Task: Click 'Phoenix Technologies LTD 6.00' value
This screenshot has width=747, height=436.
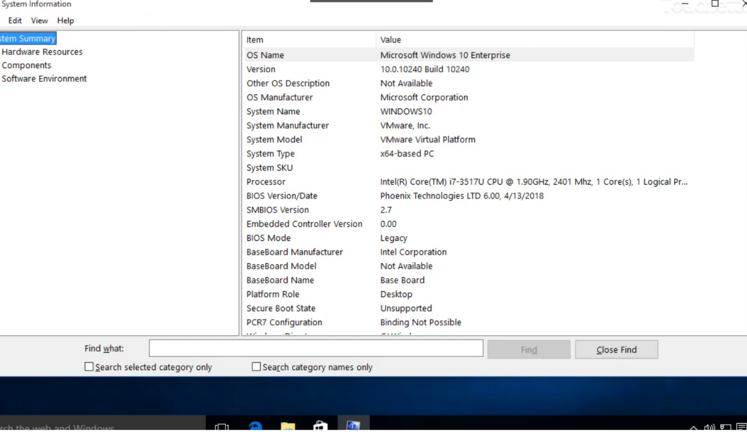Action: 462,196
